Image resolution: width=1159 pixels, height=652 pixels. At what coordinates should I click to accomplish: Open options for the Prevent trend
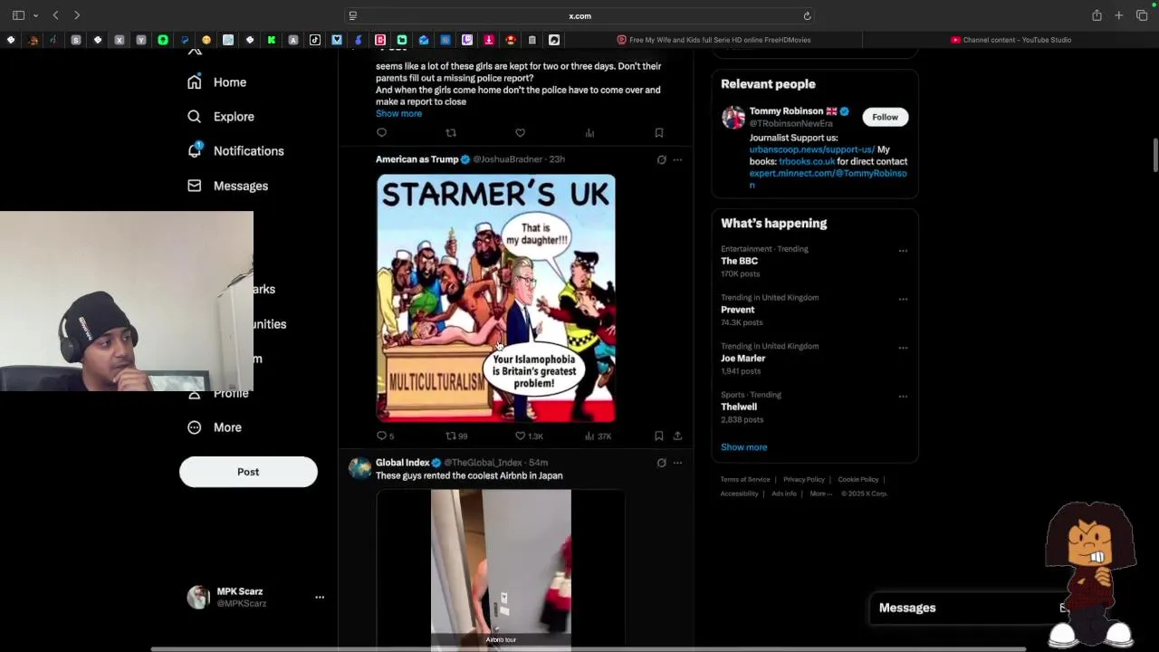(903, 300)
